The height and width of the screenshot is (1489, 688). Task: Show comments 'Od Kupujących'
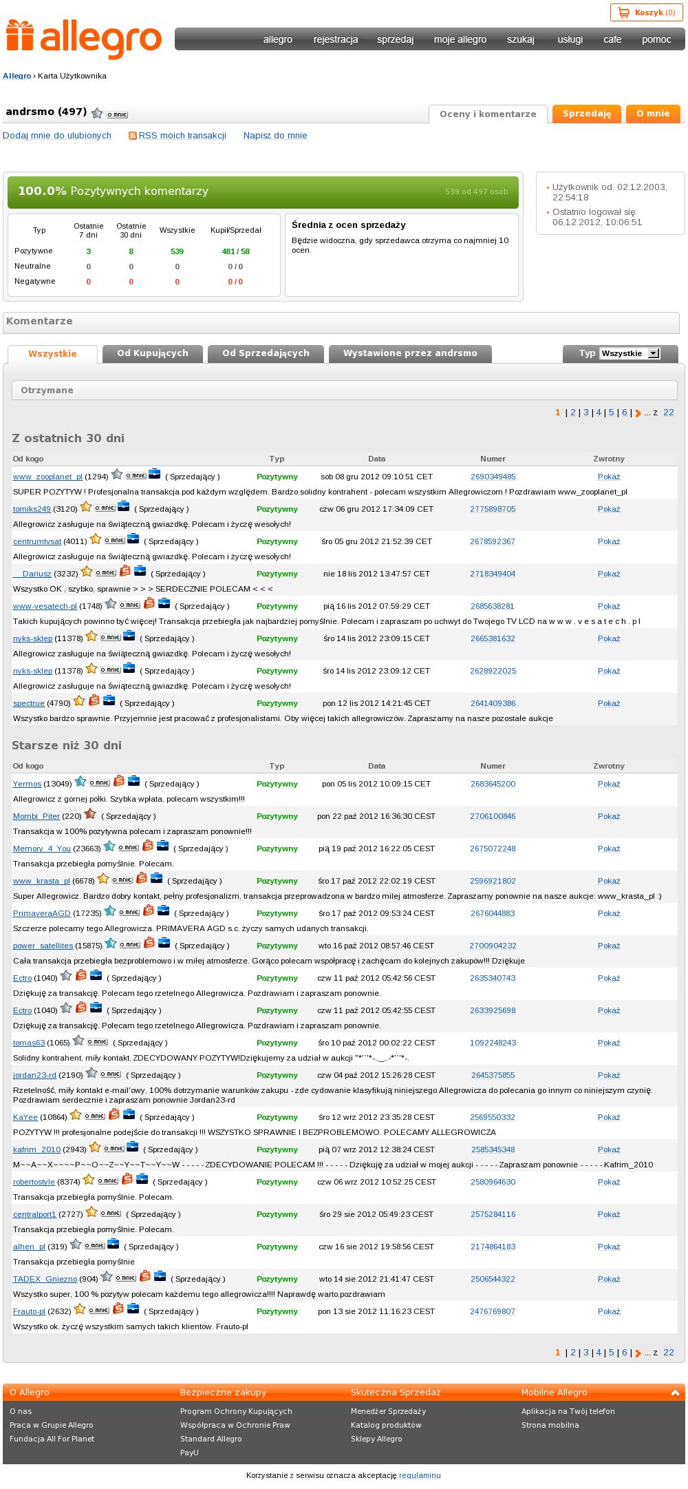(x=153, y=353)
